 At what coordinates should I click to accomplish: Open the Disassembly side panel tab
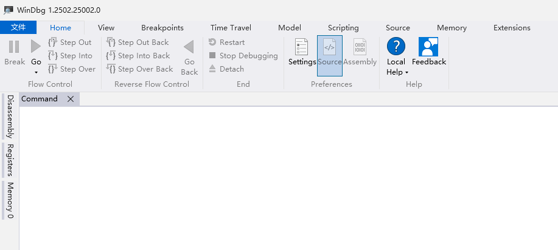click(x=10, y=117)
